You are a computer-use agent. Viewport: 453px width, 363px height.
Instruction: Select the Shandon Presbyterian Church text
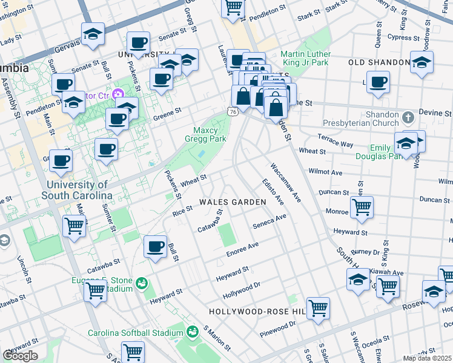coord(361,119)
